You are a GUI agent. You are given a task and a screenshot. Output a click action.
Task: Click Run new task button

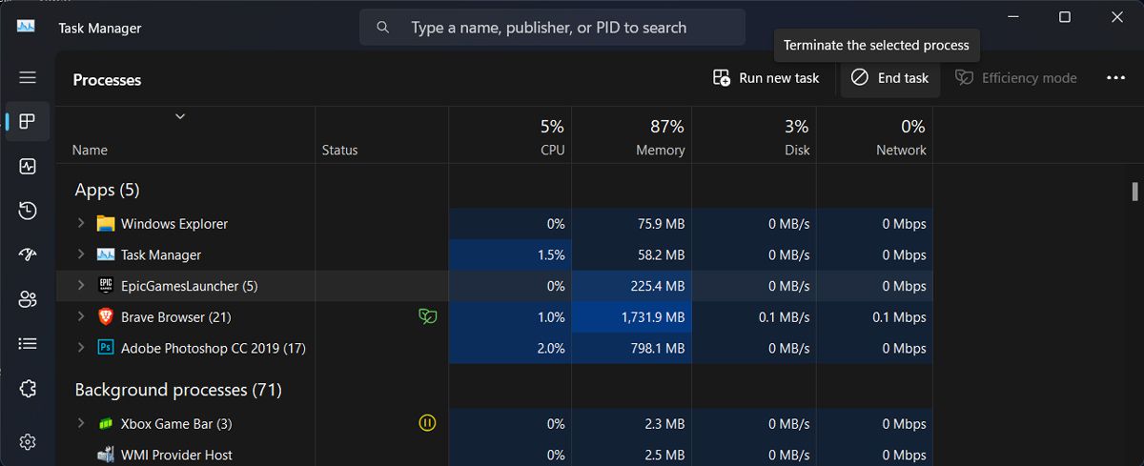[766, 78]
